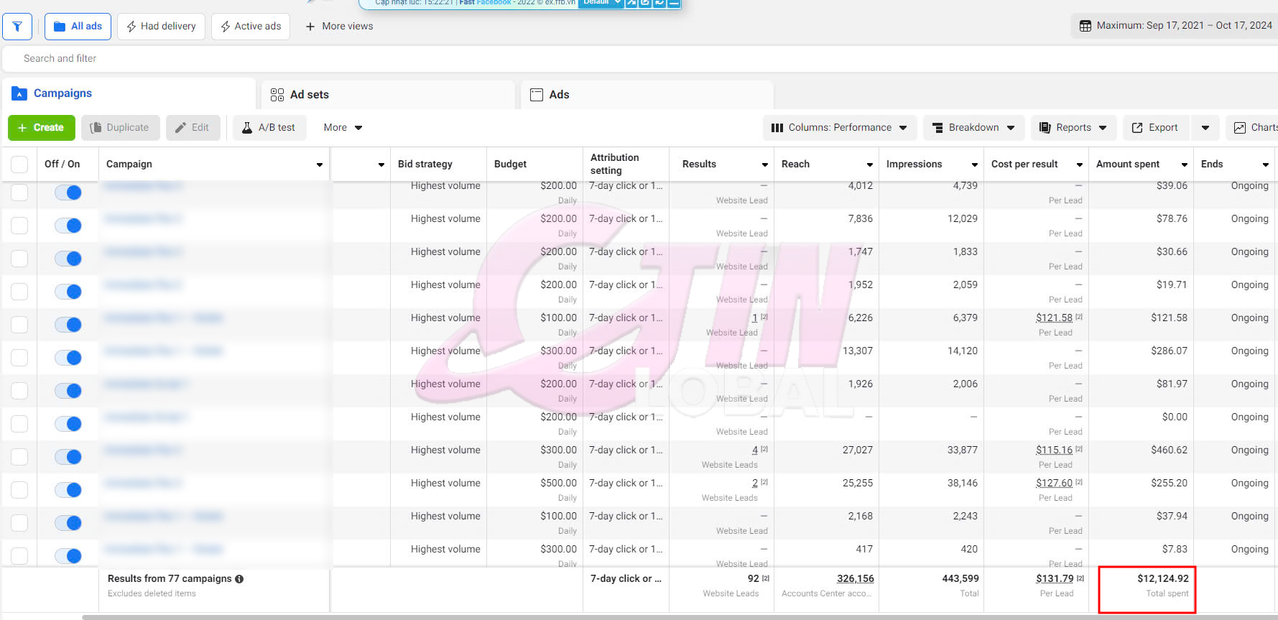This screenshot has width=1278, height=620.
Task: Select the header select-all checkbox
Action: coord(19,165)
